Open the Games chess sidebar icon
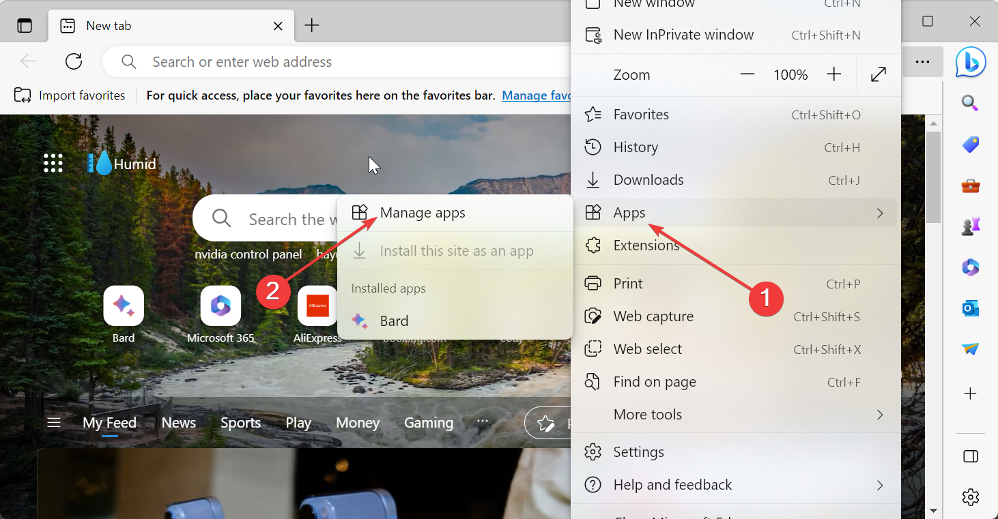This screenshot has height=519, width=998. [970, 227]
